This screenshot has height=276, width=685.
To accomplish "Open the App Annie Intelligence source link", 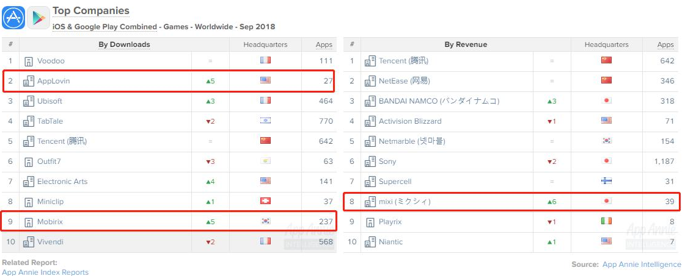I will pyautogui.click(x=642, y=264).
